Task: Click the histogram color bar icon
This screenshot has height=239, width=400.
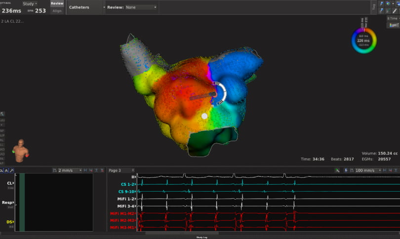Action: click(393, 24)
